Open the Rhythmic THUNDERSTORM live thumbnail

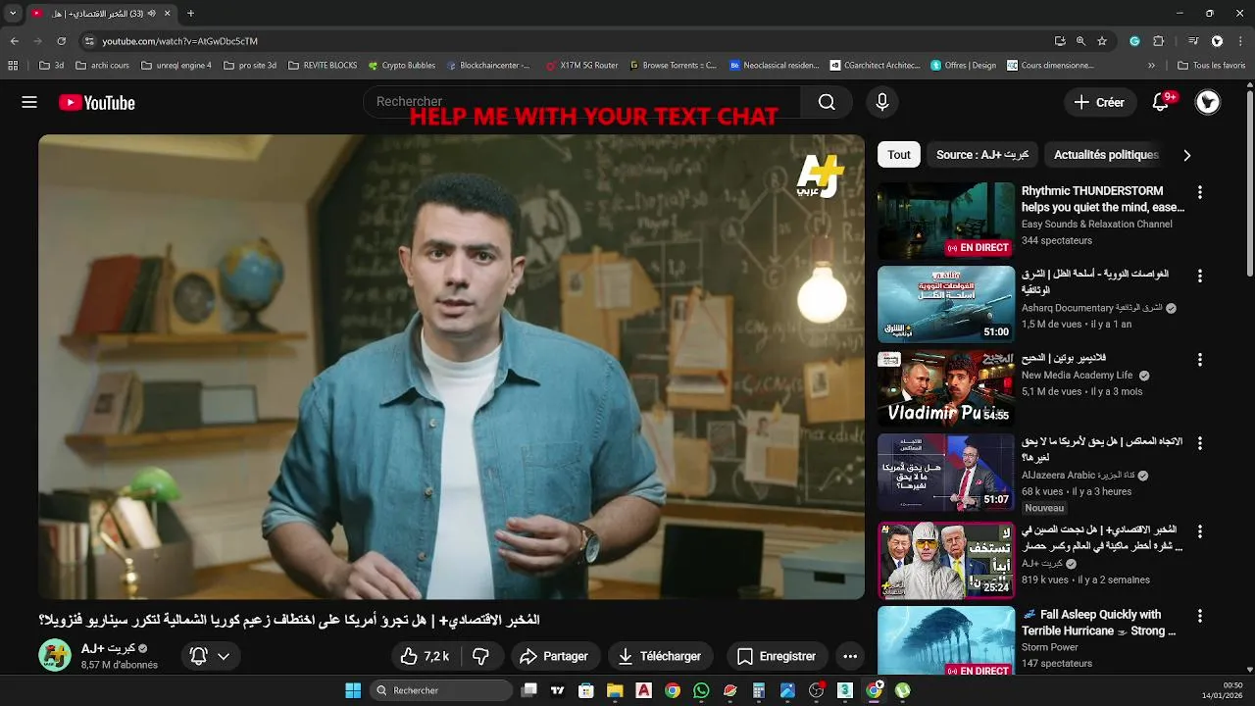click(x=945, y=221)
